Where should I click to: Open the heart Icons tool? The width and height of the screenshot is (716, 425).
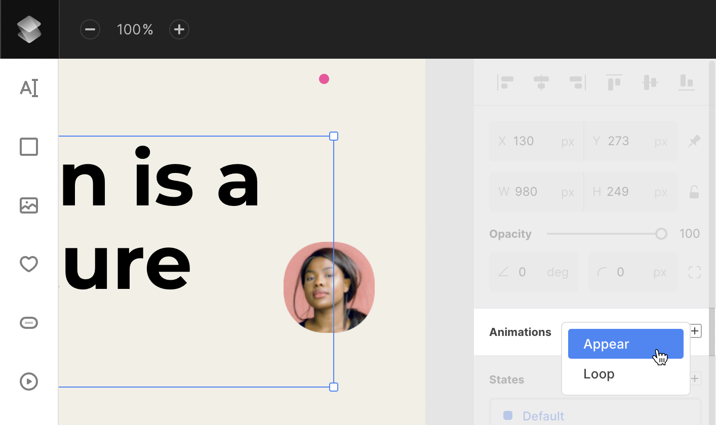click(29, 264)
